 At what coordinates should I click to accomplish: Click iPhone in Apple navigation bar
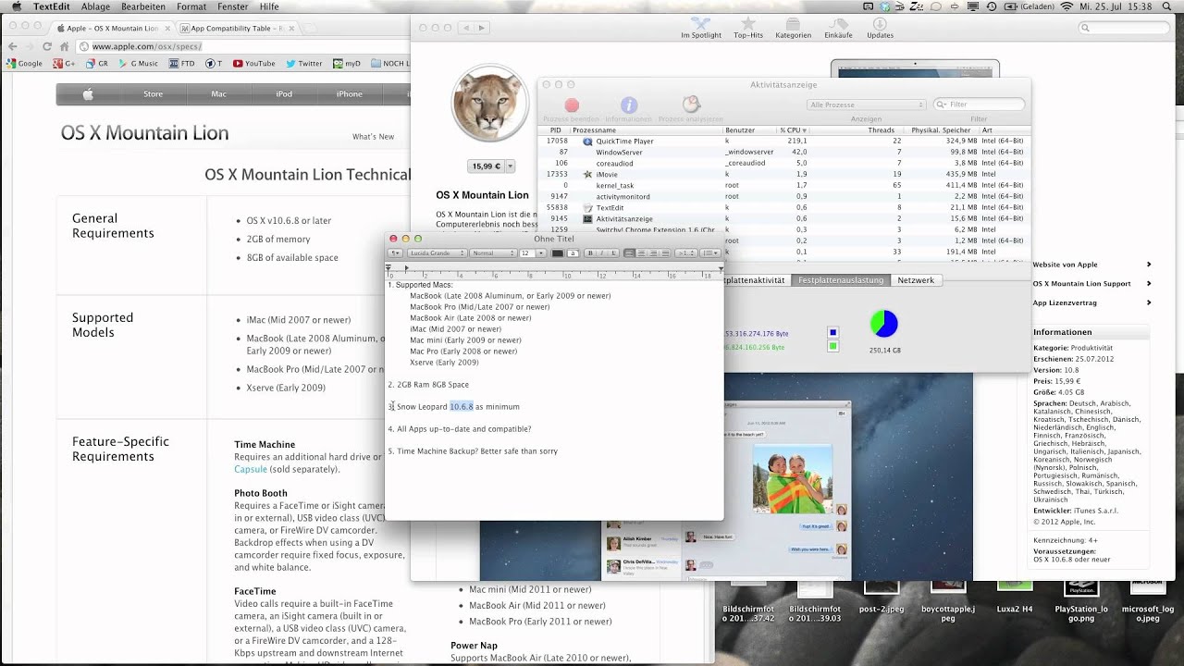tap(349, 93)
